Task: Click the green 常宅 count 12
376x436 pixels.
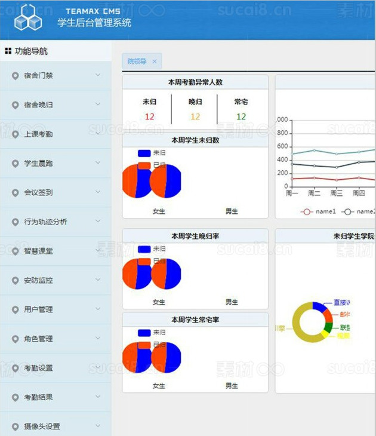Action: point(241,116)
